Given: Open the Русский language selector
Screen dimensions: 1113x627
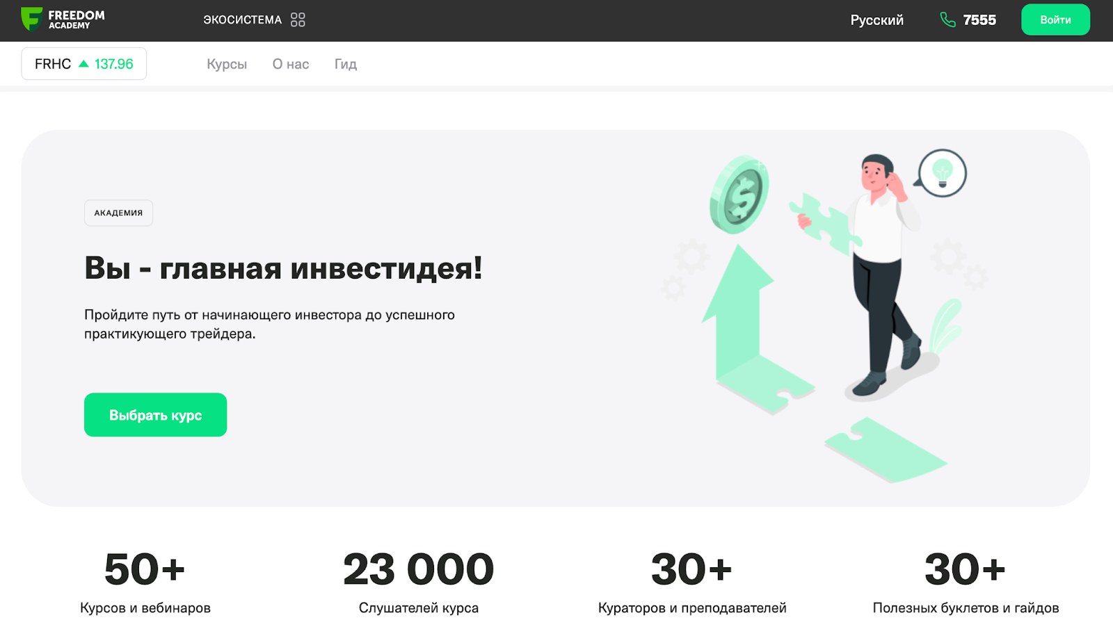Looking at the screenshot, I should pos(876,20).
